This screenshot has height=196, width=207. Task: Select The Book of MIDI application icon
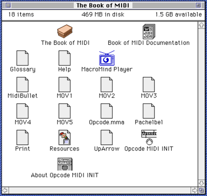point(65,31)
